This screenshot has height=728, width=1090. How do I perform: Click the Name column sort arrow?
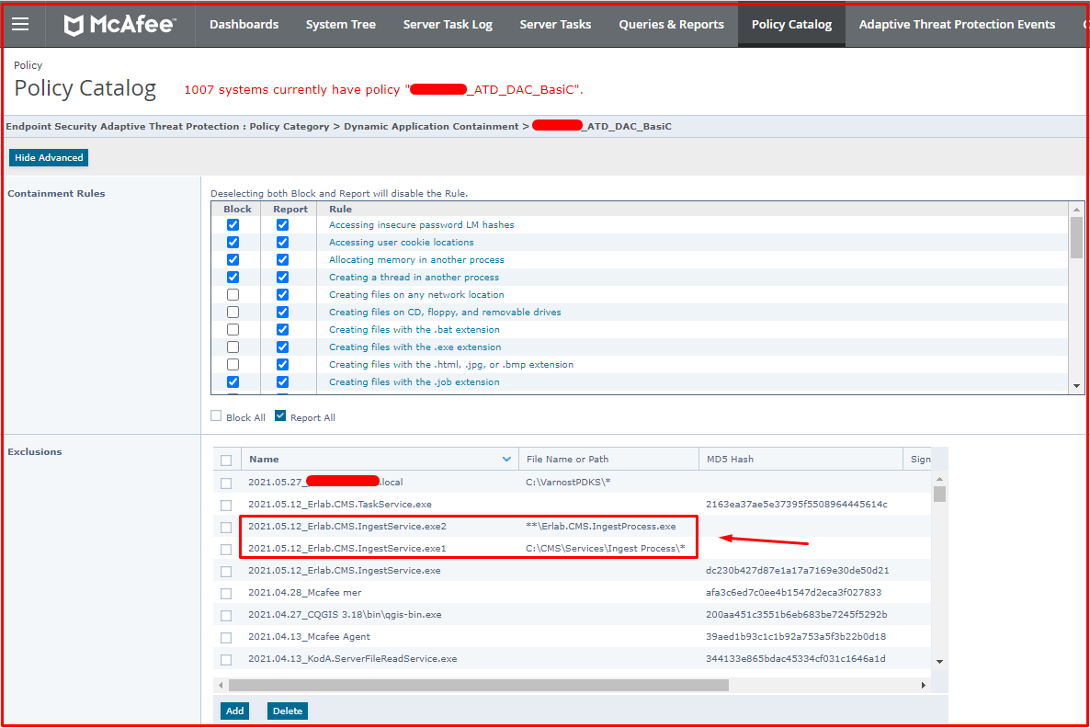tap(506, 459)
